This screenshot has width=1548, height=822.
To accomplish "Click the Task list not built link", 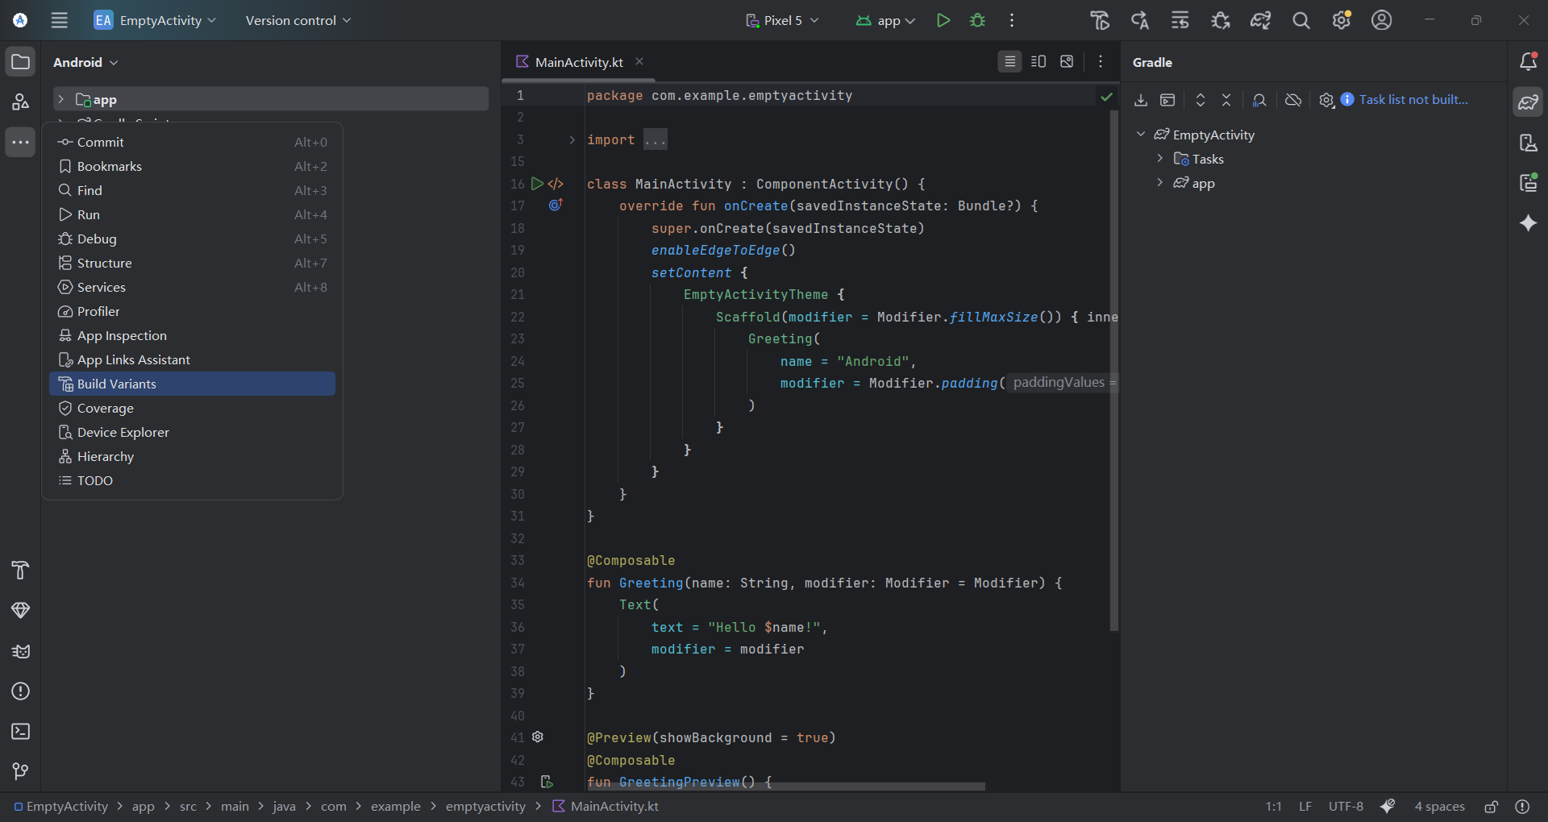I will 1414,99.
